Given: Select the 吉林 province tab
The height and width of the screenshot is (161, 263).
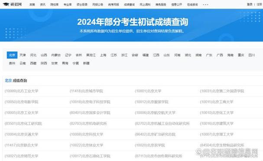Looking at the screenshot, I should click(x=79, y=55).
